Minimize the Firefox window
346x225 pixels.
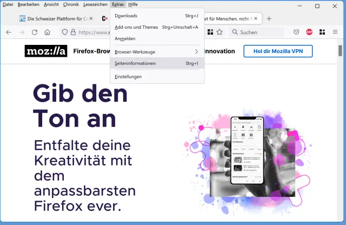click(300, 6)
